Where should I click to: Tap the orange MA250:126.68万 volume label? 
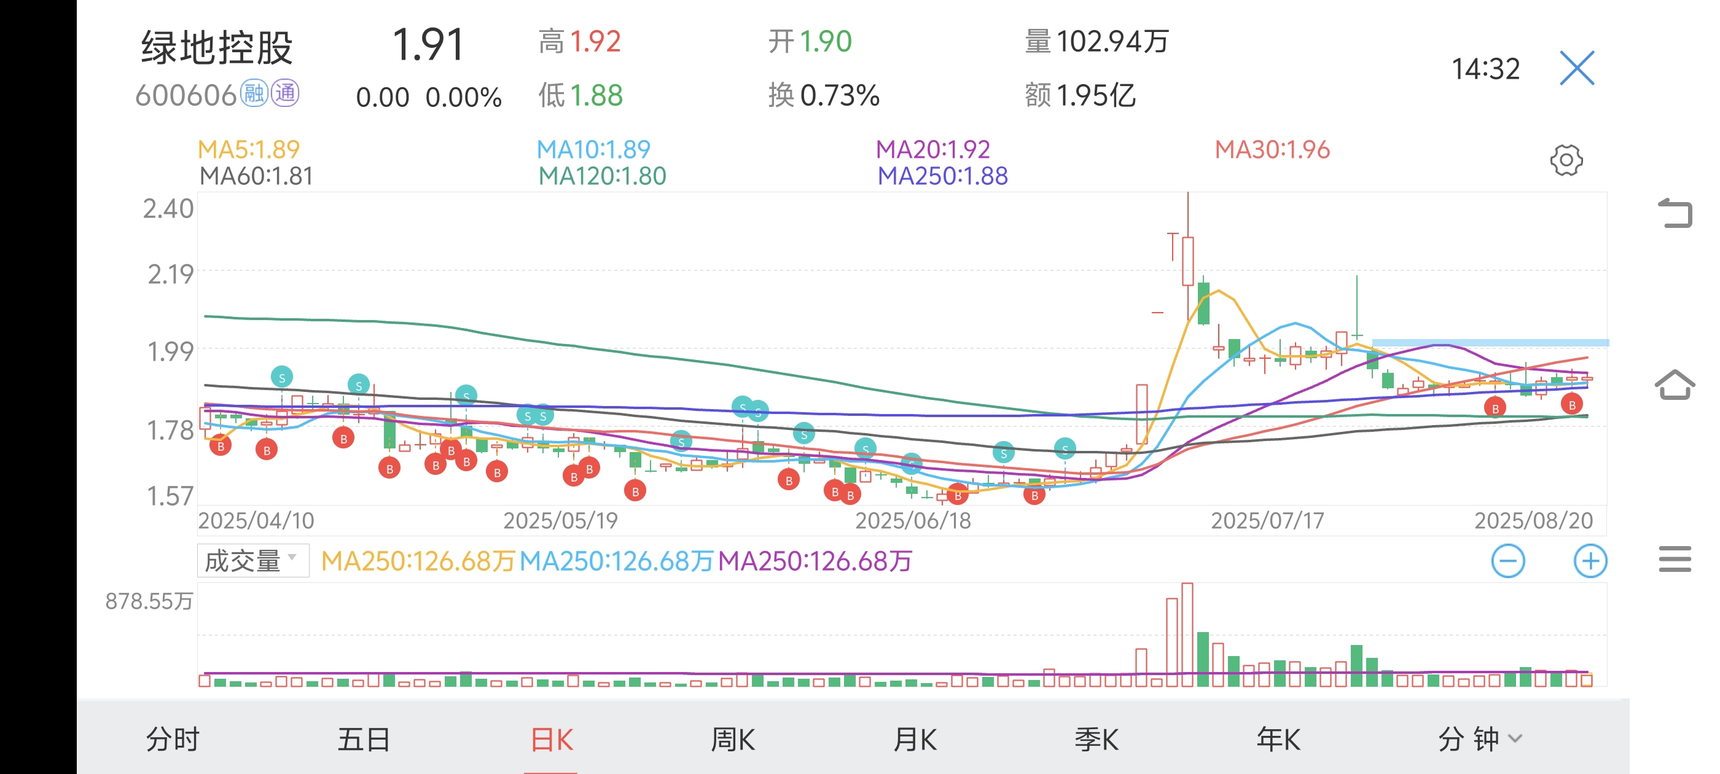[418, 561]
